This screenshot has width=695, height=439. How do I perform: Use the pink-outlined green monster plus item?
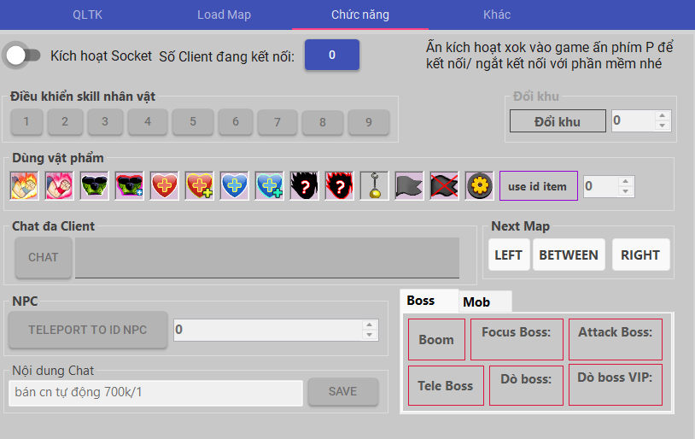tap(130, 186)
